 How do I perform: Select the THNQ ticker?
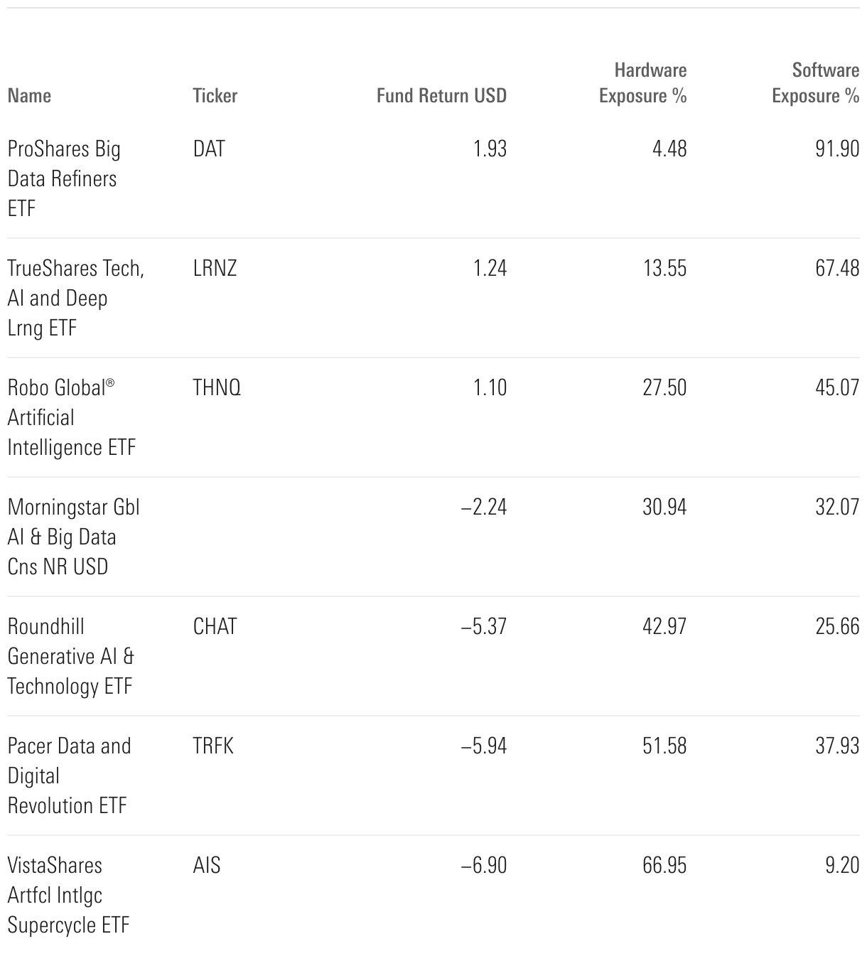[217, 387]
